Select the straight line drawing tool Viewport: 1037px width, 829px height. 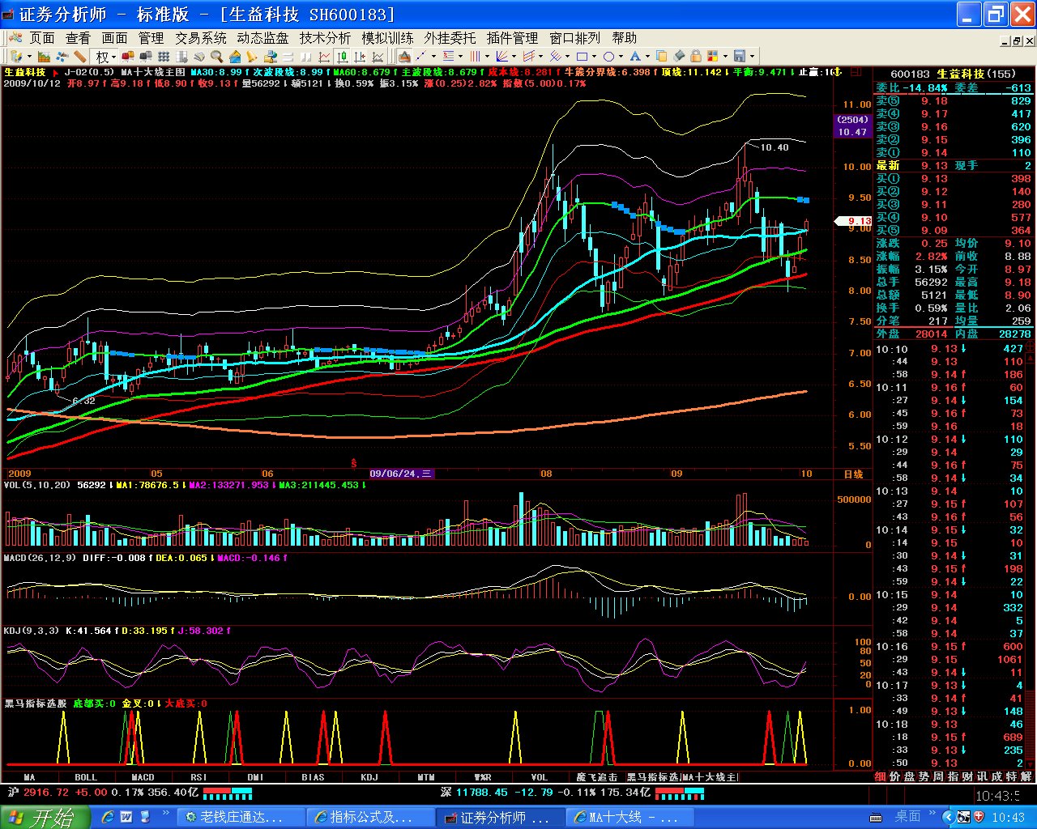[421, 57]
